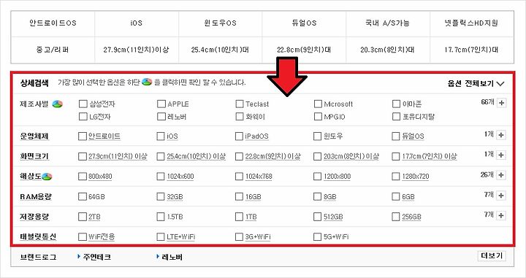
Task: Expand 화면크기 options with the plus button
Action: [501, 155]
